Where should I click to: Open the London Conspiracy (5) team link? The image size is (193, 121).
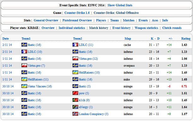[x=94, y=114]
